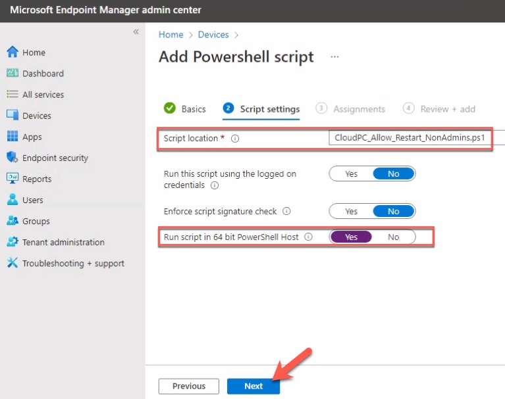This screenshot has width=505, height=399.
Task: Click the Endpoint security shield icon
Action: point(13,158)
